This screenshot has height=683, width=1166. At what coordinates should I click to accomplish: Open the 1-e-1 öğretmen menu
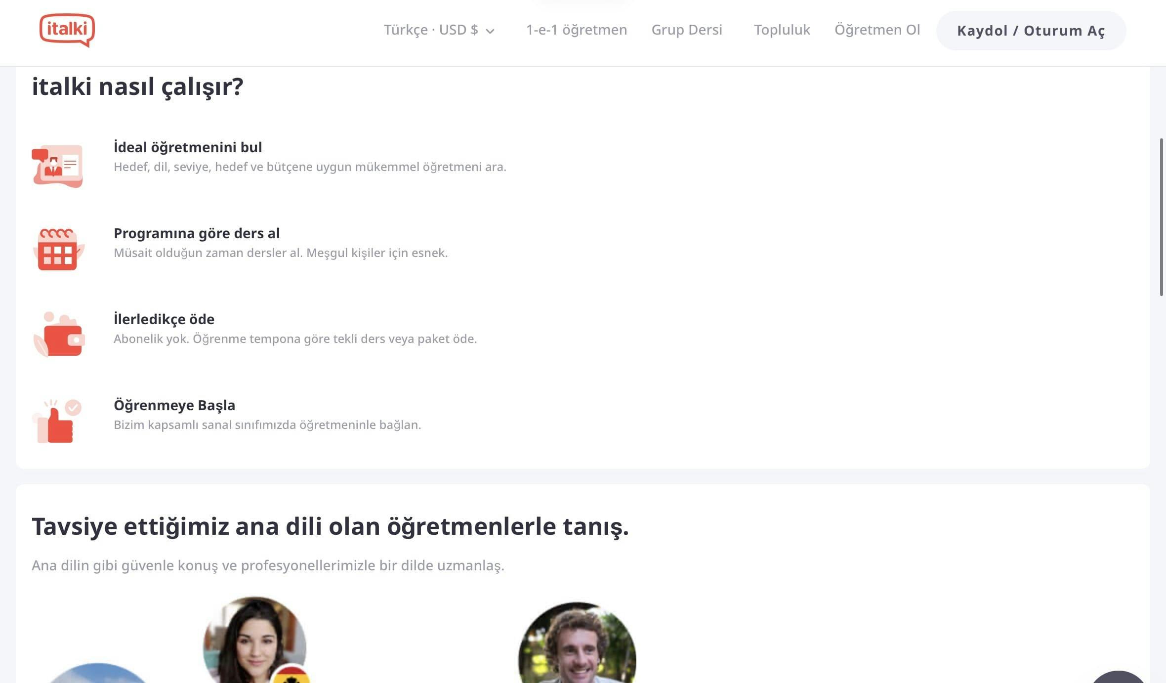coord(576,30)
